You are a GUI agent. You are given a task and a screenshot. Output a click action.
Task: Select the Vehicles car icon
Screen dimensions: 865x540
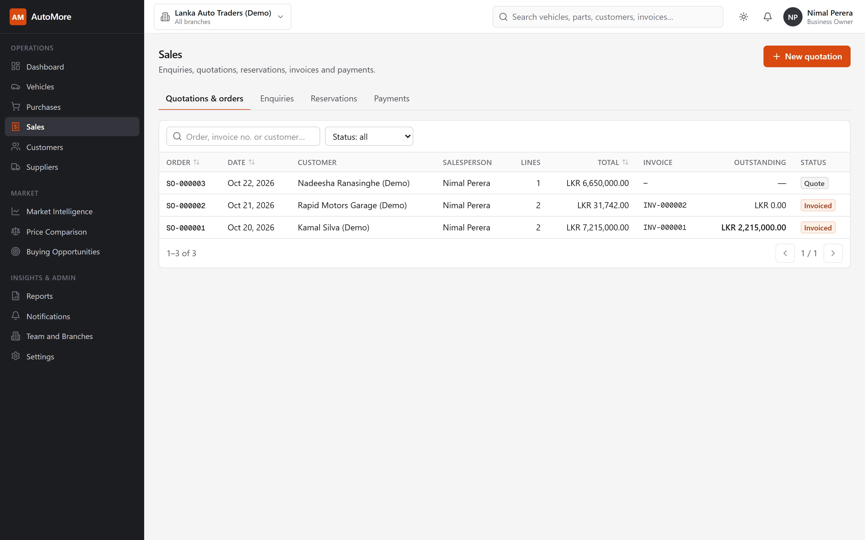click(15, 86)
